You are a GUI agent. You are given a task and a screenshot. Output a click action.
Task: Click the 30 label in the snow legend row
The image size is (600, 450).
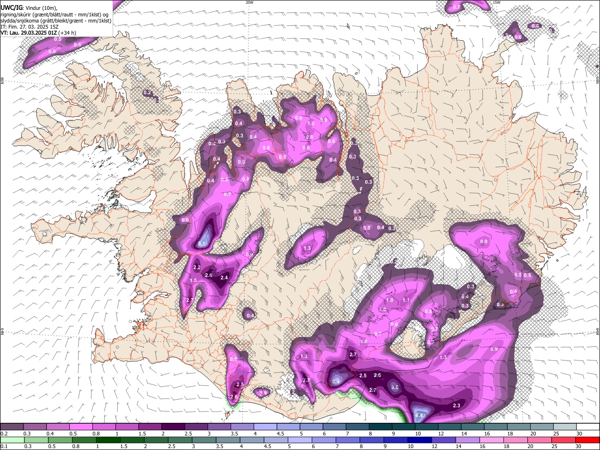(x=579, y=434)
